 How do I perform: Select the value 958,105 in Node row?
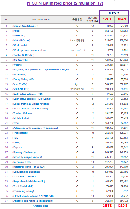[x=109, y=31]
